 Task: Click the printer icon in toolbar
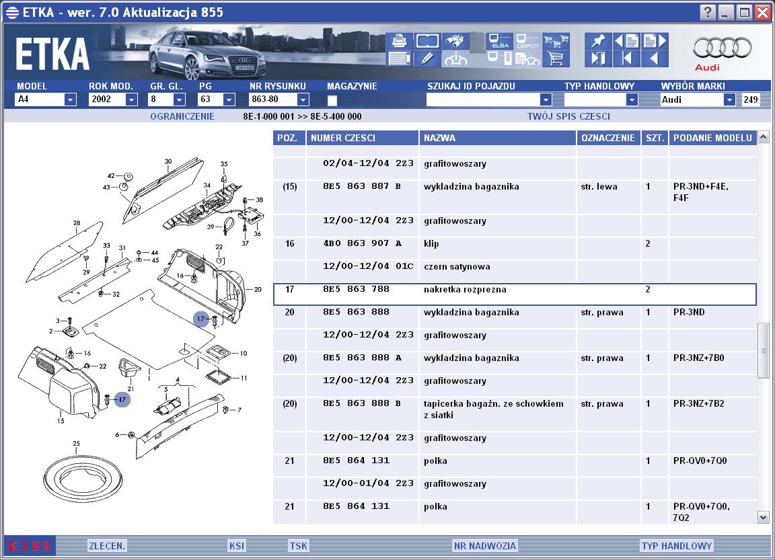pos(399,40)
